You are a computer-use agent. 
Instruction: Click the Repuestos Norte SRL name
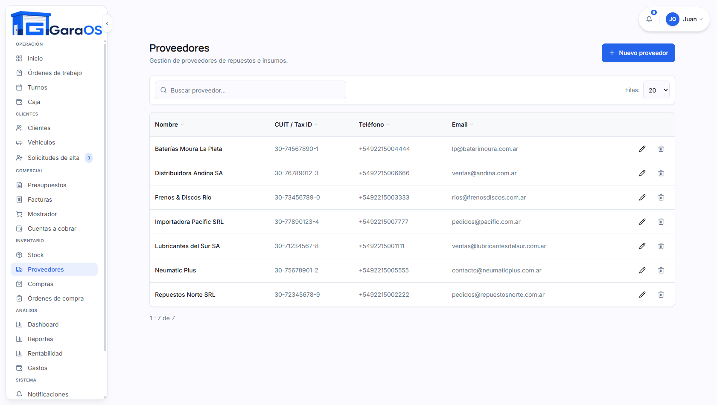click(x=185, y=295)
